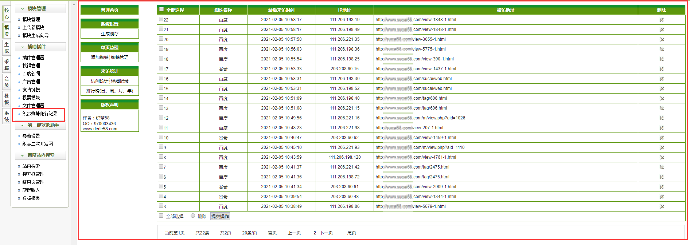
Task: Open the 访问统计 link
Action: (100, 81)
